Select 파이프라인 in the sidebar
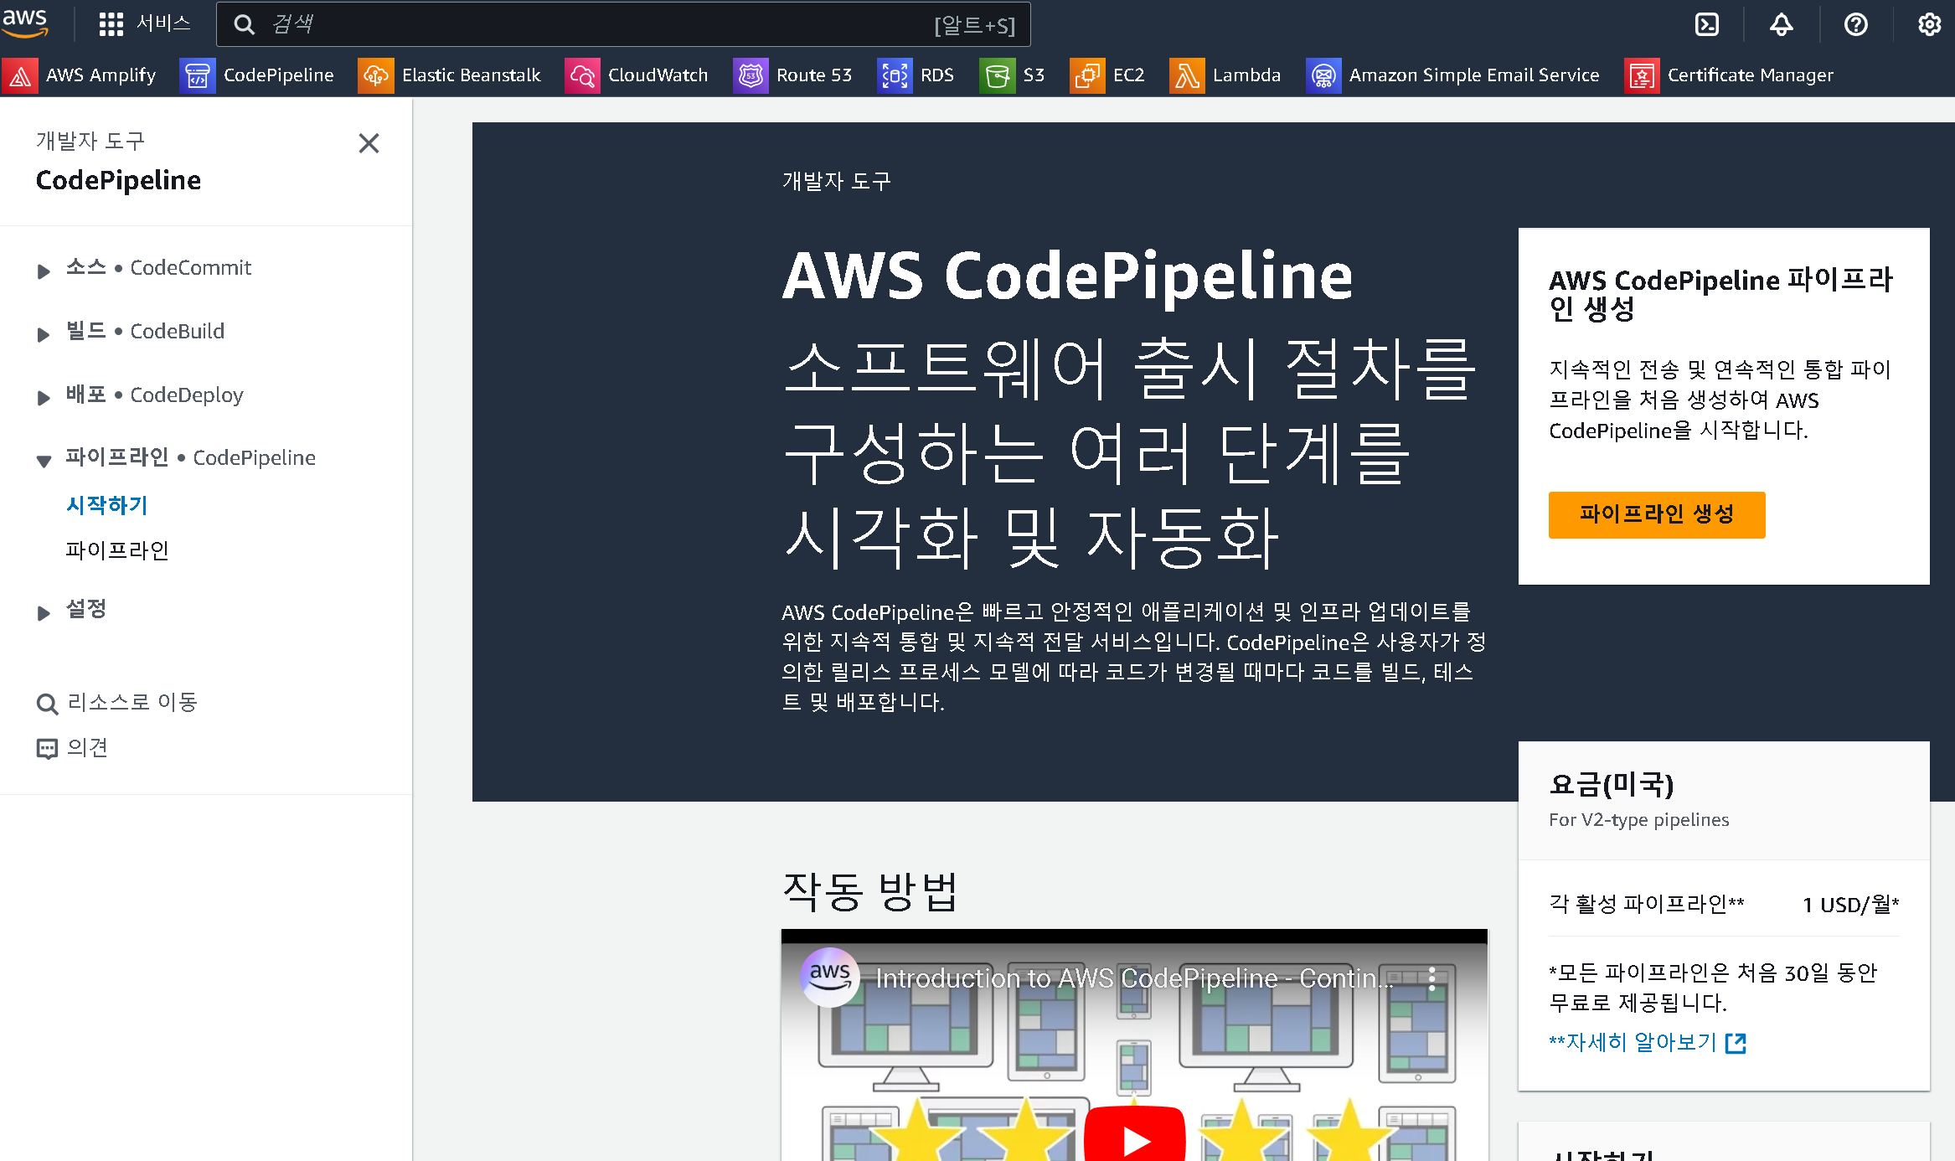The width and height of the screenshot is (1955, 1161). [x=117, y=550]
